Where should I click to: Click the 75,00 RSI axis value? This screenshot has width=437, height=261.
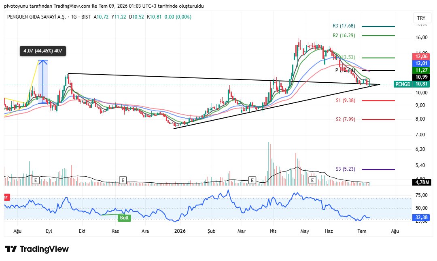tap(421, 195)
